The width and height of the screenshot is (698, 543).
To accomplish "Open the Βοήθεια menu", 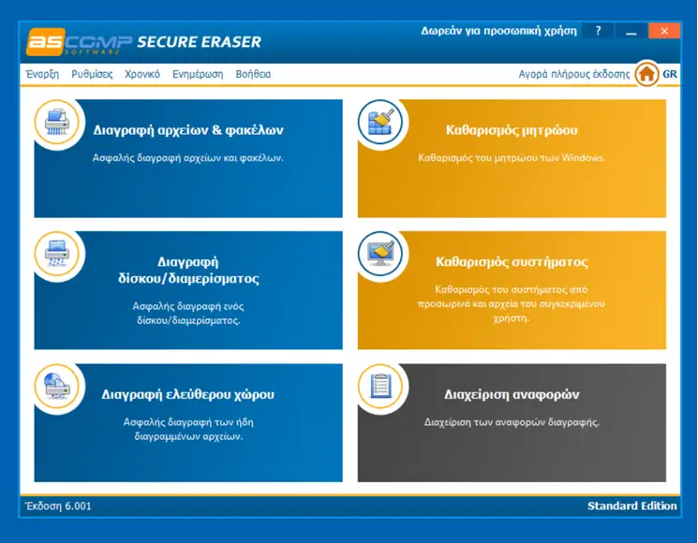I will point(253,74).
